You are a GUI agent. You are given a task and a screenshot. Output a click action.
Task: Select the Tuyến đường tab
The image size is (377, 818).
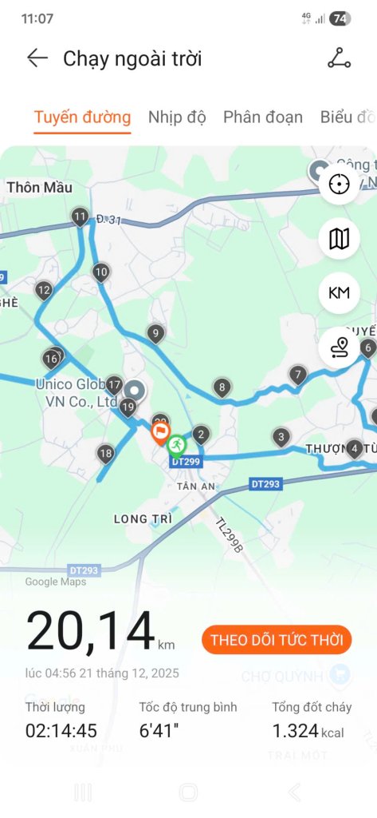pyautogui.click(x=82, y=117)
